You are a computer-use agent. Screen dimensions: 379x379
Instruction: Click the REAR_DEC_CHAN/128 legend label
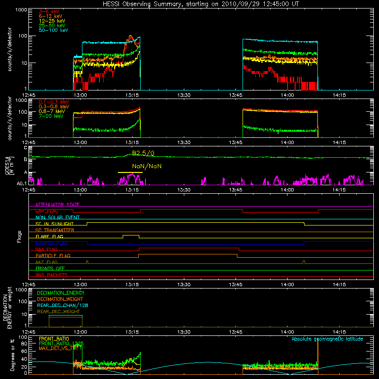pyautogui.click(x=63, y=306)
